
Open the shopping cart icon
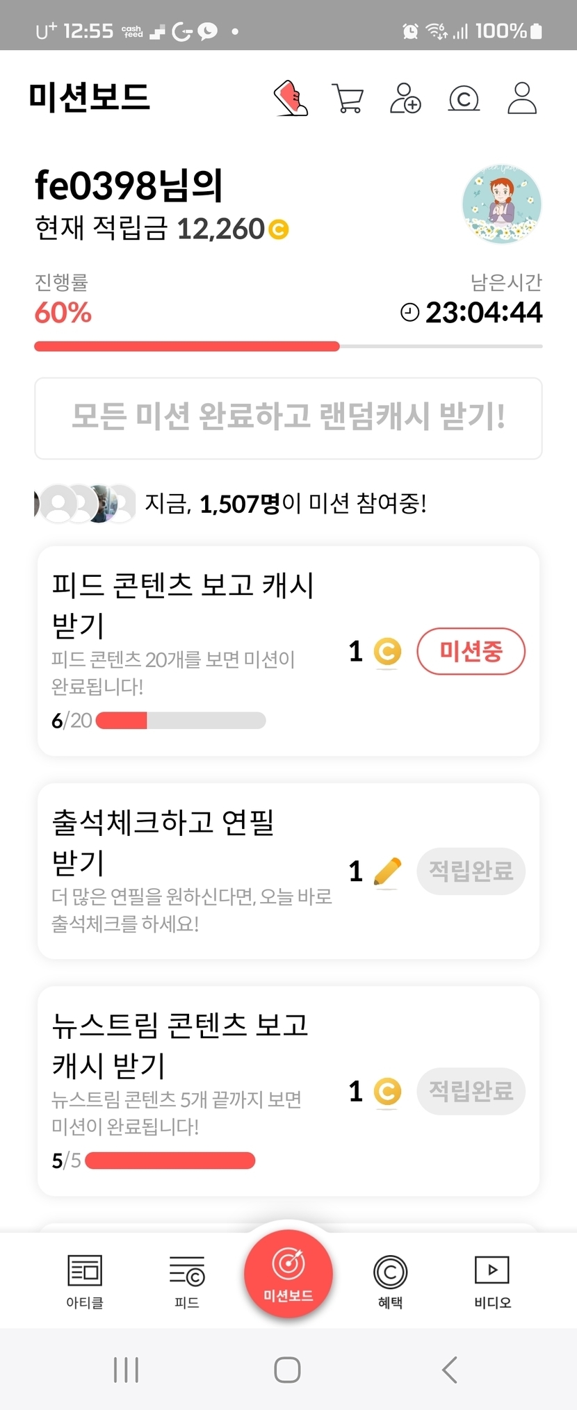(348, 99)
